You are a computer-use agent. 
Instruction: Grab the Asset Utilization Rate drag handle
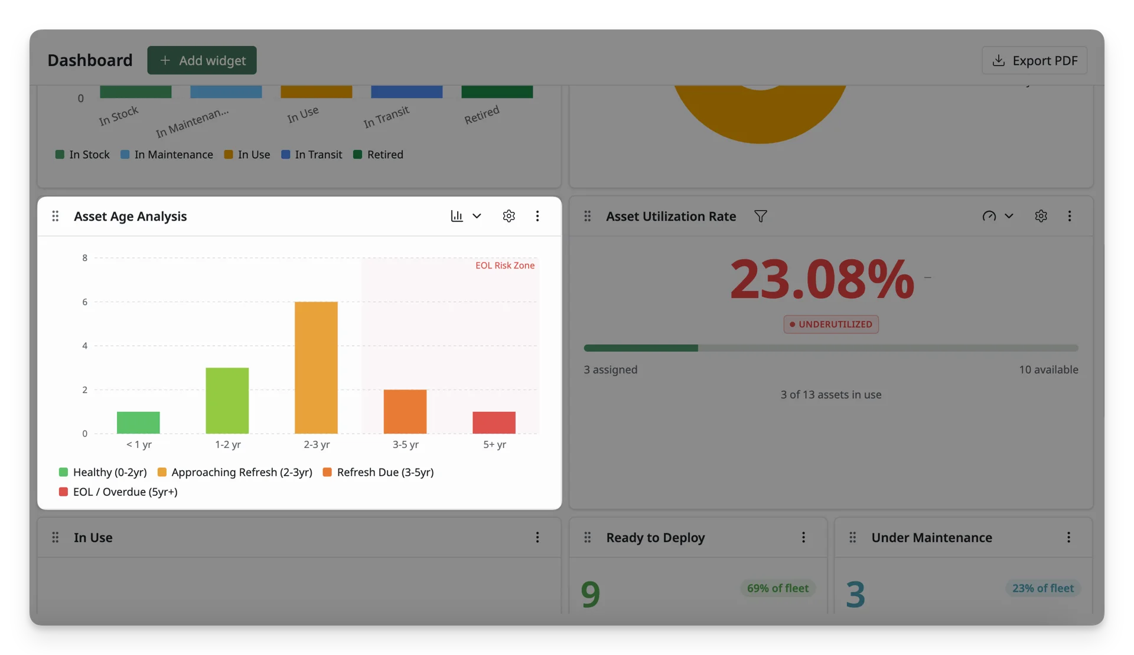click(588, 216)
